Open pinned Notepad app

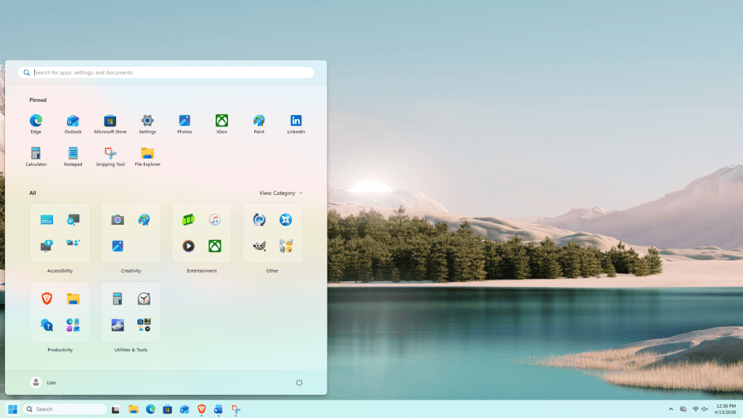pyautogui.click(x=73, y=156)
